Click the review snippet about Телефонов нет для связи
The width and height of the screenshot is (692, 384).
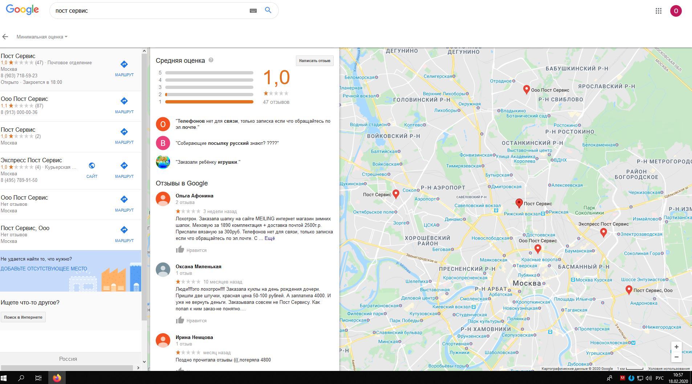coord(253,124)
